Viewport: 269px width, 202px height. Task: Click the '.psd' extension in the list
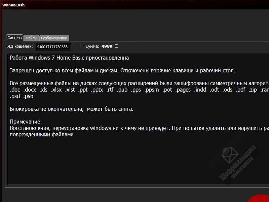(15, 96)
